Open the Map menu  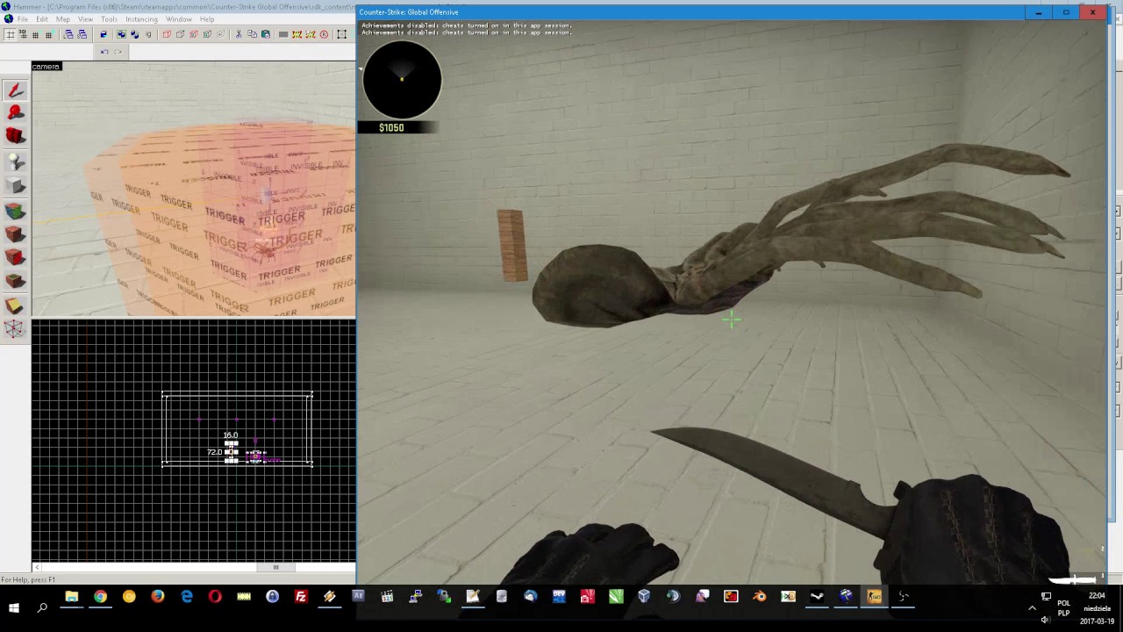click(63, 18)
